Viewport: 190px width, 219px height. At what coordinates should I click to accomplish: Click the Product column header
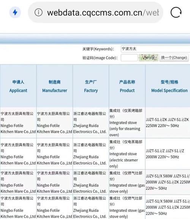[127, 86]
